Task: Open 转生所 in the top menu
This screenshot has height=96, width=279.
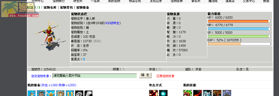Action: 78,1
